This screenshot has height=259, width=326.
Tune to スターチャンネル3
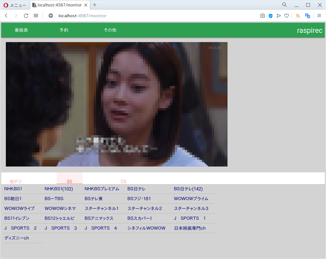[x=191, y=208]
